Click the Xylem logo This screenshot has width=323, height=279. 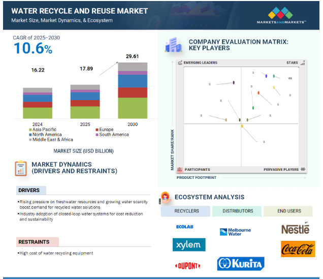[189, 245]
